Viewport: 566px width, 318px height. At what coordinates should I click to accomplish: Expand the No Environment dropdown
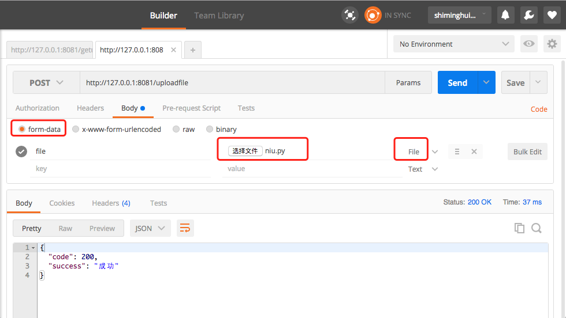454,44
